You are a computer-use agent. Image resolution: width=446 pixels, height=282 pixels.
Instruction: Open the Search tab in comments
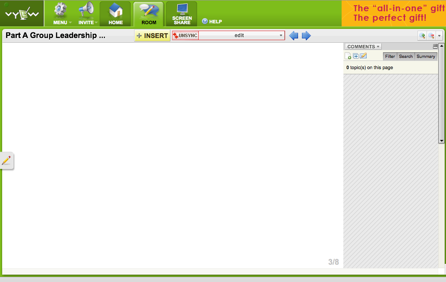(x=405, y=57)
